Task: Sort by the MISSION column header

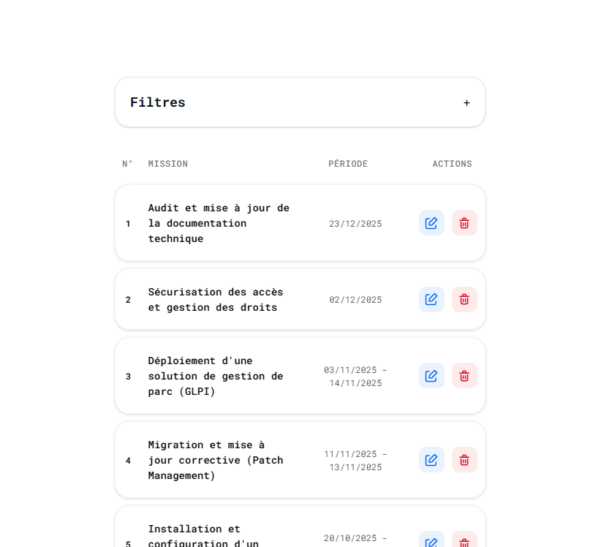Action: 167,164
